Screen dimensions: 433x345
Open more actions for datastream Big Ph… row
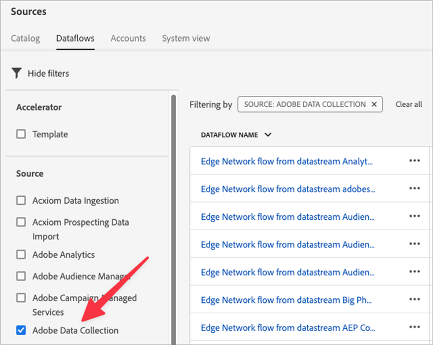pyautogui.click(x=415, y=299)
